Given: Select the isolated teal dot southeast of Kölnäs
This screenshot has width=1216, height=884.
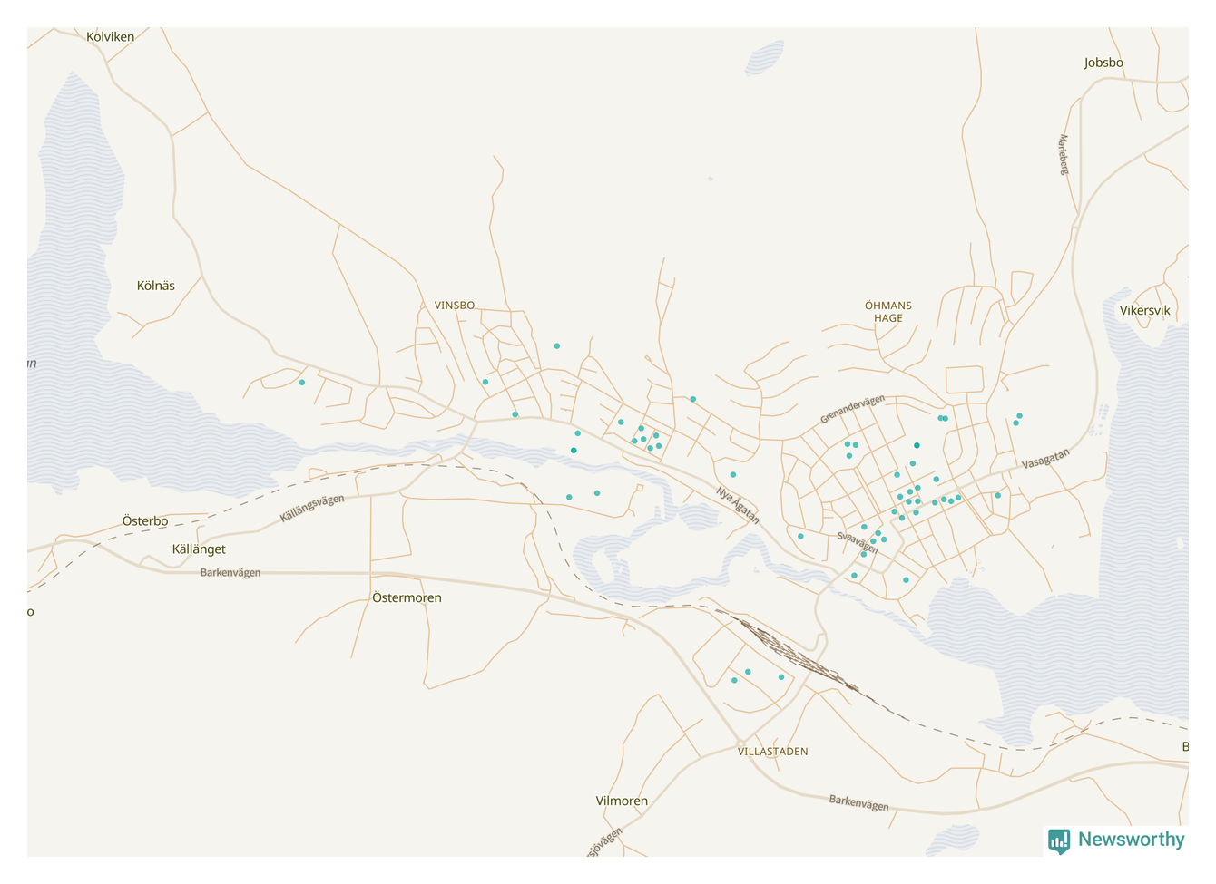Looking at the screenshot, I should (x=302, y=383).
